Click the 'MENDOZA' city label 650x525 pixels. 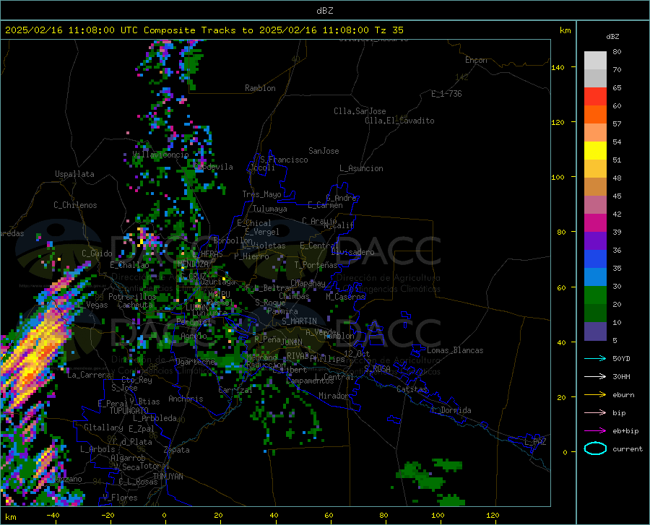point(193,264)
